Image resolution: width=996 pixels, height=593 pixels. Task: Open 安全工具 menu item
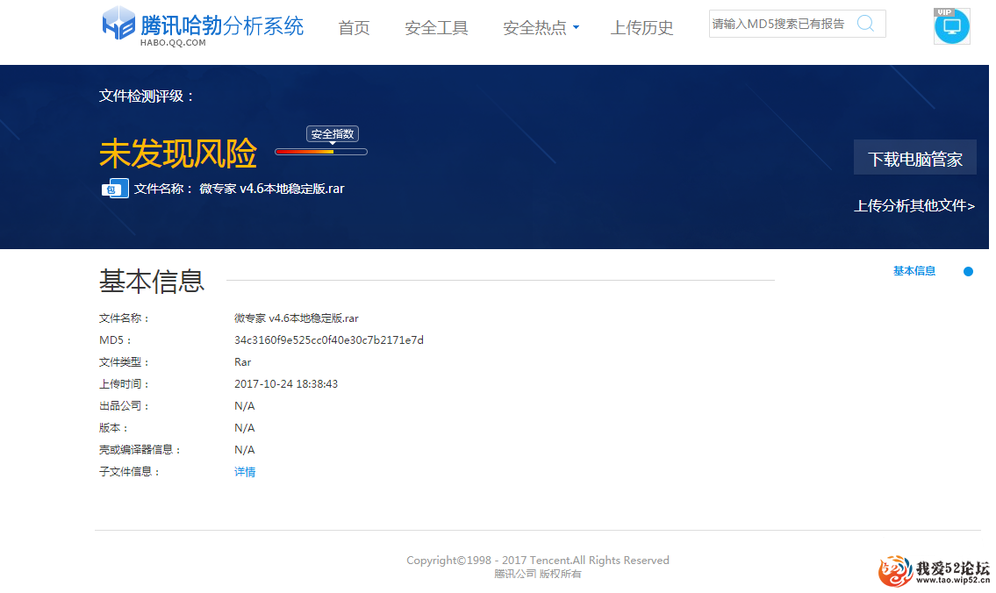click(436, 28)
